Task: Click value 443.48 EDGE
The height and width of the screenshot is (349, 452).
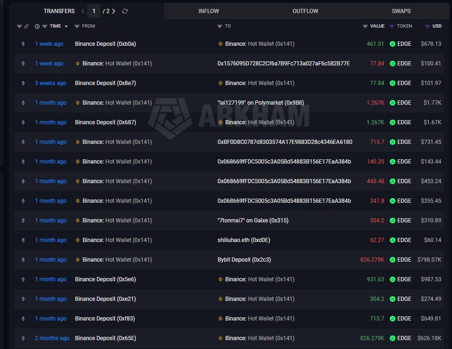Action: [x=375, y=181]
